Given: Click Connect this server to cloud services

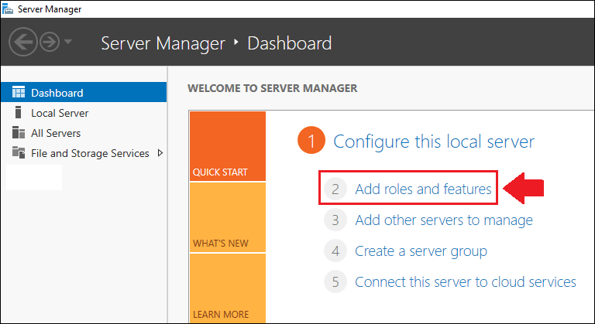Looking at the screenshot, I should 465,282.
